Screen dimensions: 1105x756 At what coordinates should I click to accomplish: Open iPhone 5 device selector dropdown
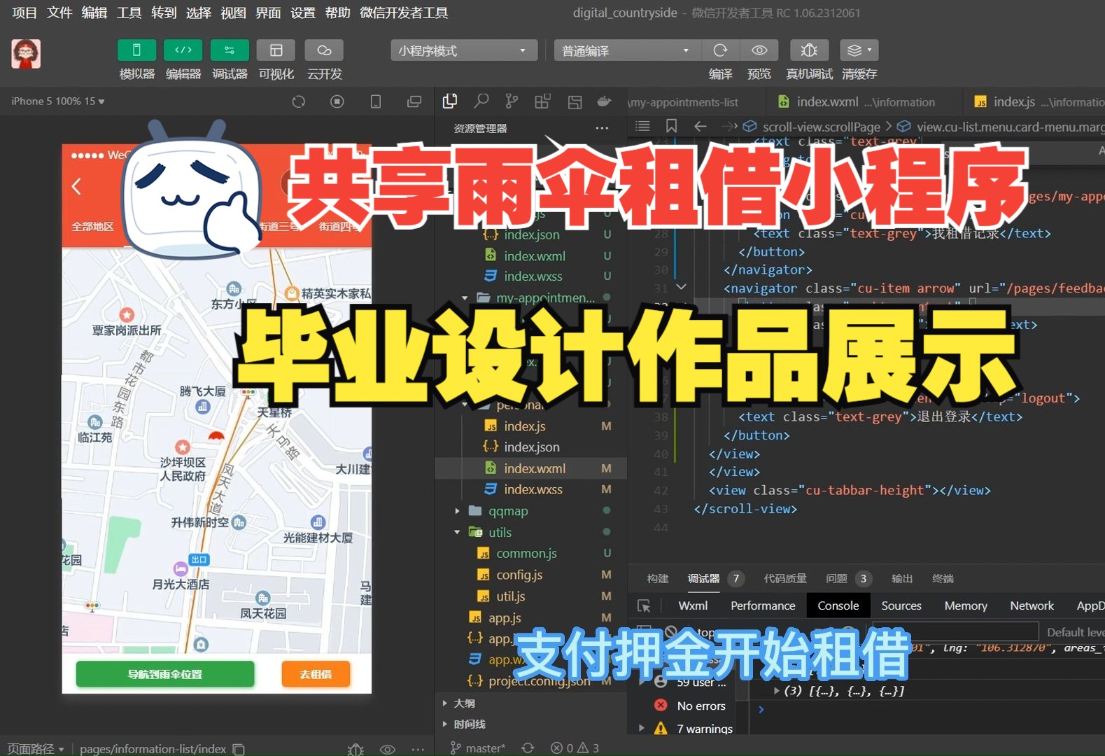[x=57, y=101]
